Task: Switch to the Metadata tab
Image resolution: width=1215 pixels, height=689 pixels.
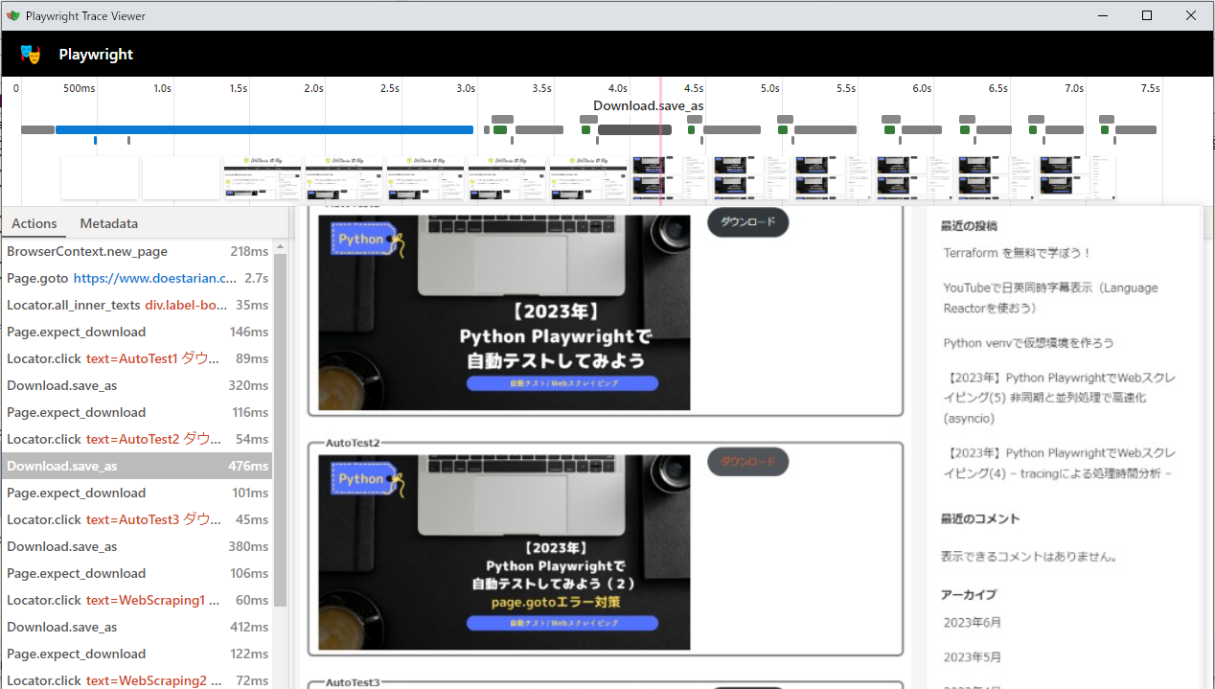Action: [108, 223]
